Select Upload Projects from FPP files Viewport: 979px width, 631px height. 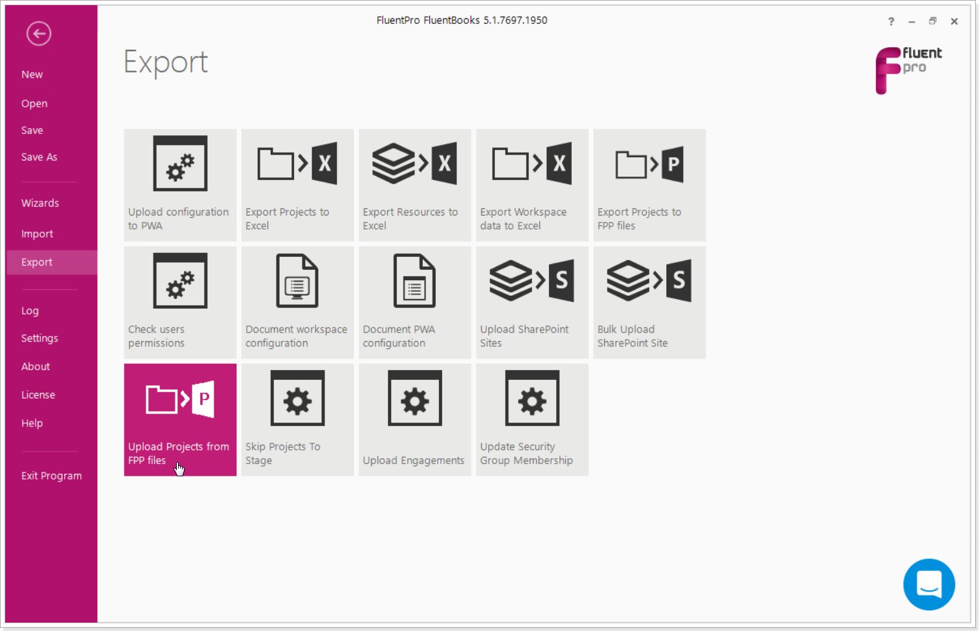pyautogui.click(x=180, y=419)
